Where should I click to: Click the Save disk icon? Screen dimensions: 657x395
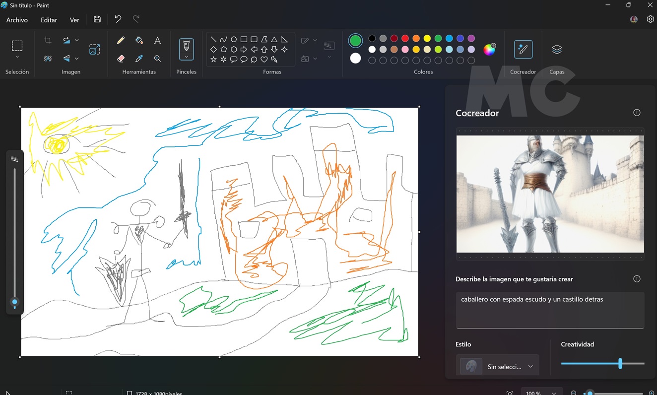coord(97,19)
